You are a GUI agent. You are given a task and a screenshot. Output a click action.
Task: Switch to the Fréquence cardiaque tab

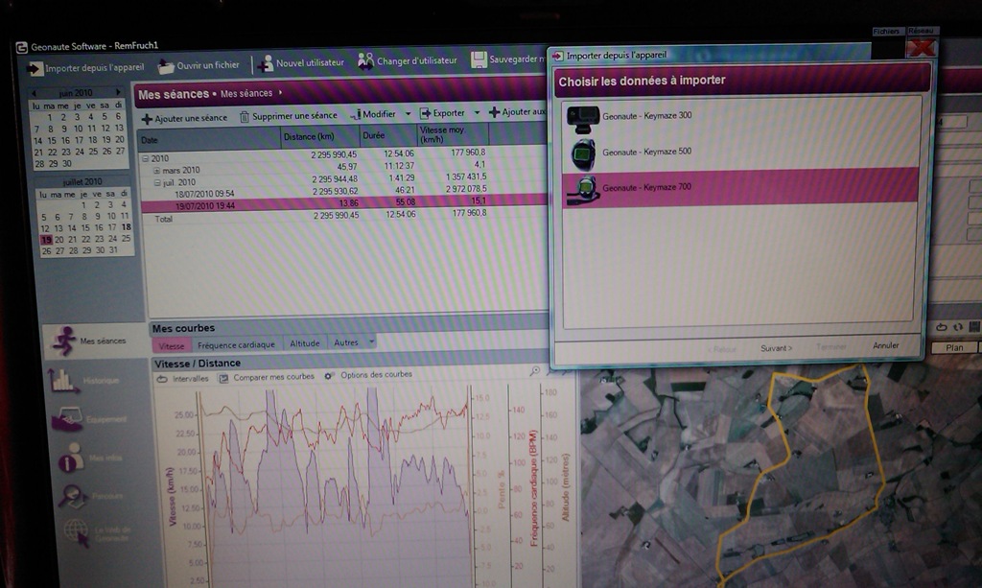[236, 344]
